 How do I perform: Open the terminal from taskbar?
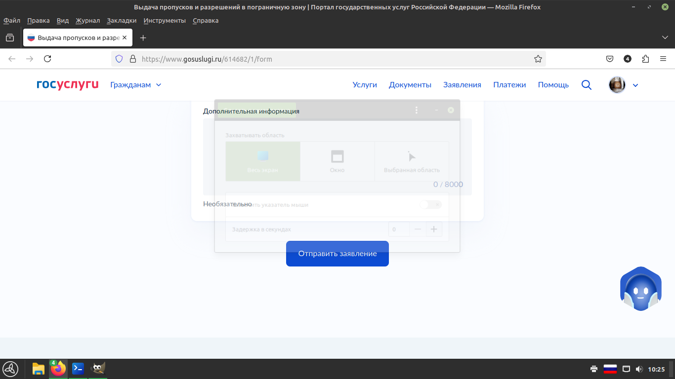pos(78,369)
